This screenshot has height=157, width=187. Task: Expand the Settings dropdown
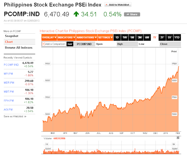click(105, 37)
